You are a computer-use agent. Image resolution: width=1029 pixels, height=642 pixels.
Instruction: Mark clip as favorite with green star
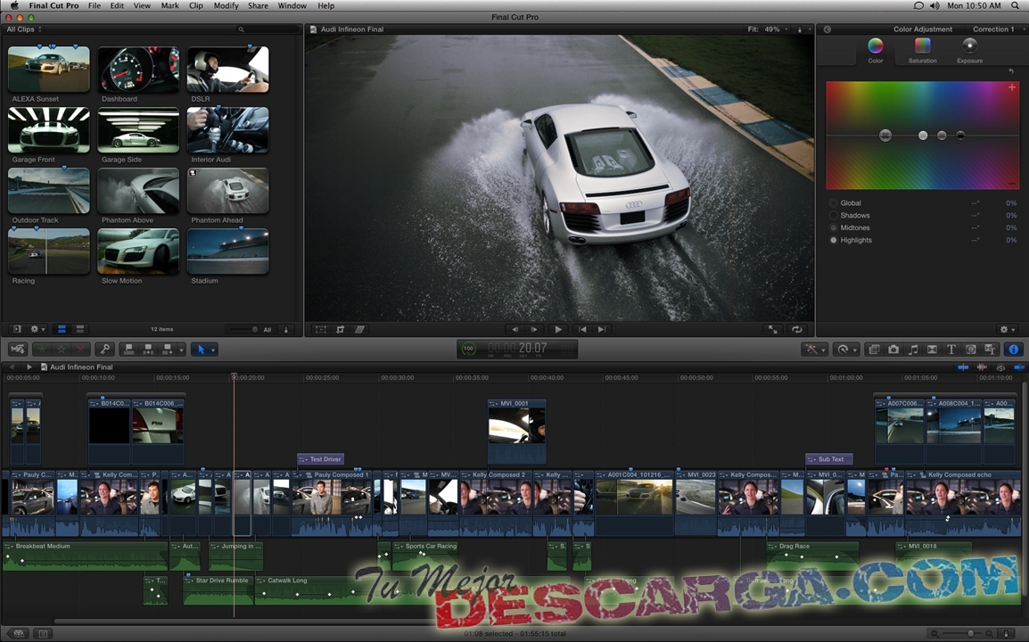click(42, 350)
